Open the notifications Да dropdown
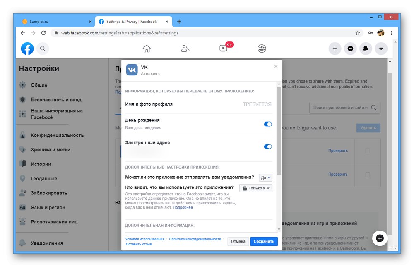The image size is (414, 267). pyautogui.click(x=265, y=177)
